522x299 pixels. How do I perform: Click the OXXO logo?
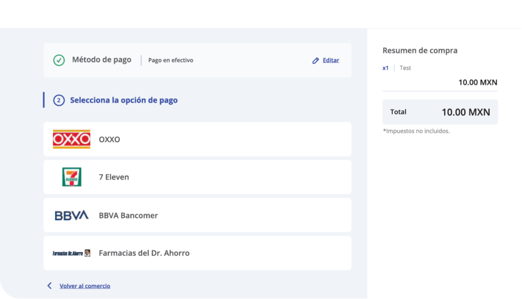72,139
